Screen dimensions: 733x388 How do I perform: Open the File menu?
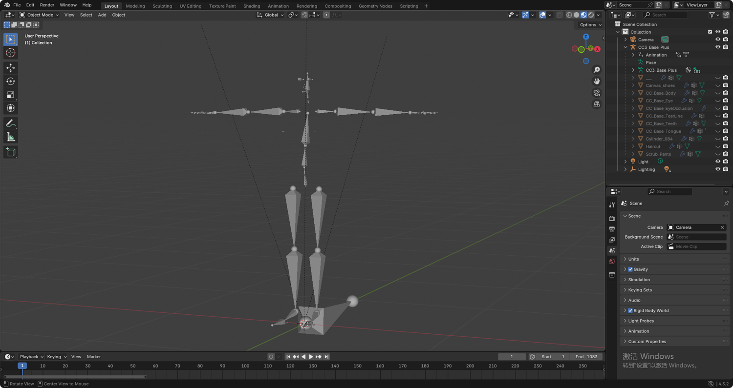pos(17,5)
